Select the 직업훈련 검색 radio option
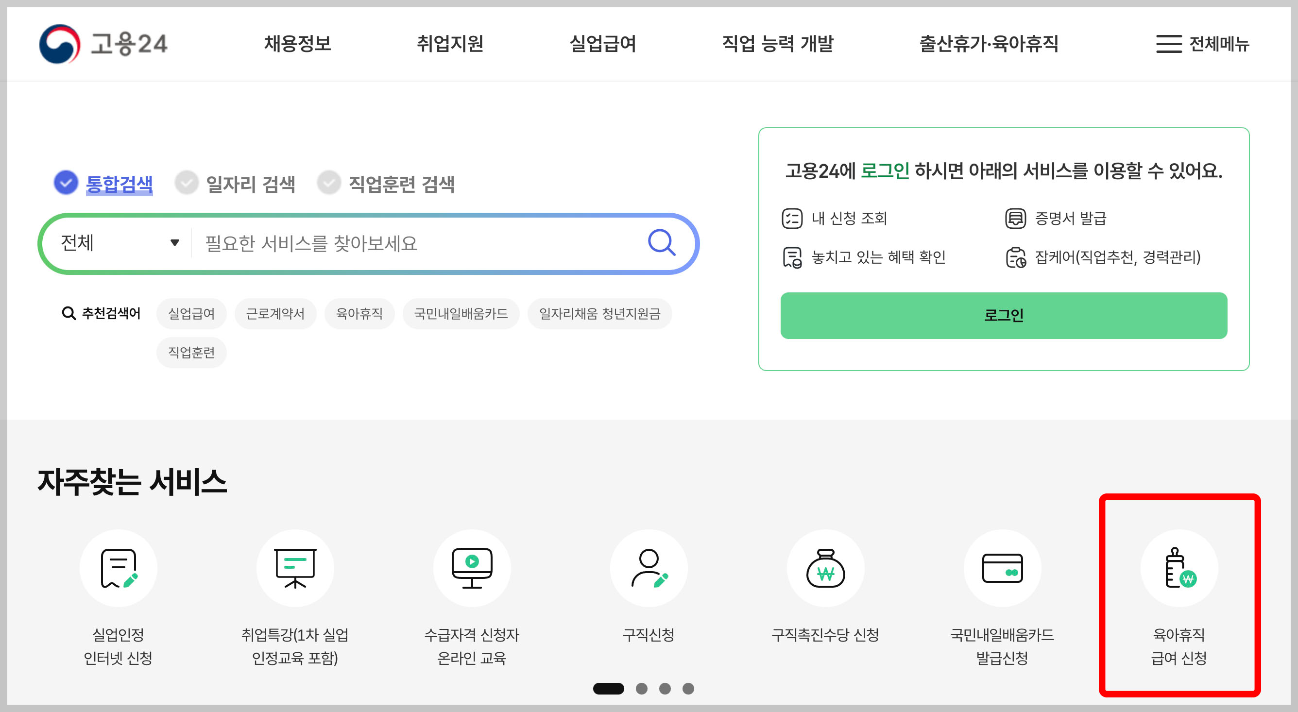 click(329, 183)
